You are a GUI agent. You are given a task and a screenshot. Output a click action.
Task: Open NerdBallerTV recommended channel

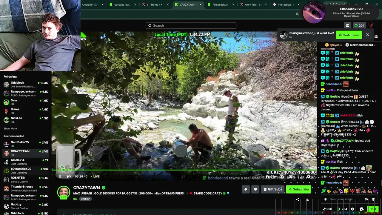tap(26, 144)
